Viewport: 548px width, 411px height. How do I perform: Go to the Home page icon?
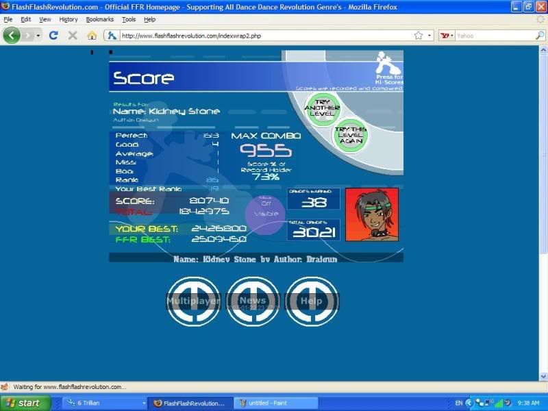(x=92, y=35)
